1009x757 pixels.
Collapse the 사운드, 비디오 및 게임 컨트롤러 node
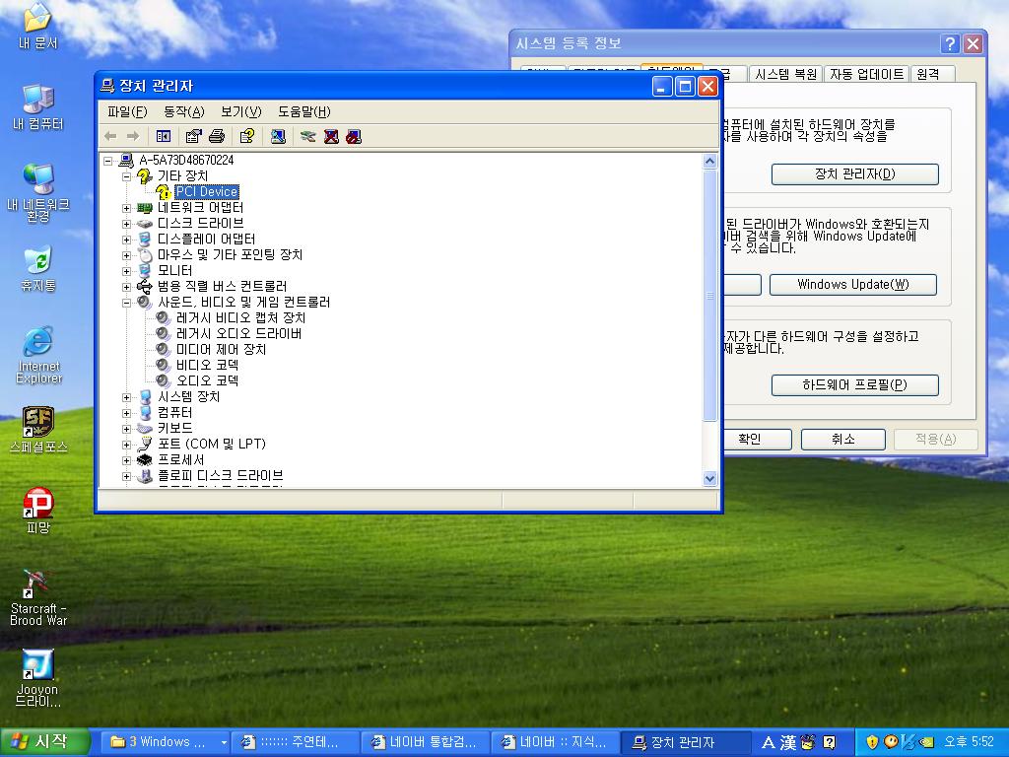[127, 303]
